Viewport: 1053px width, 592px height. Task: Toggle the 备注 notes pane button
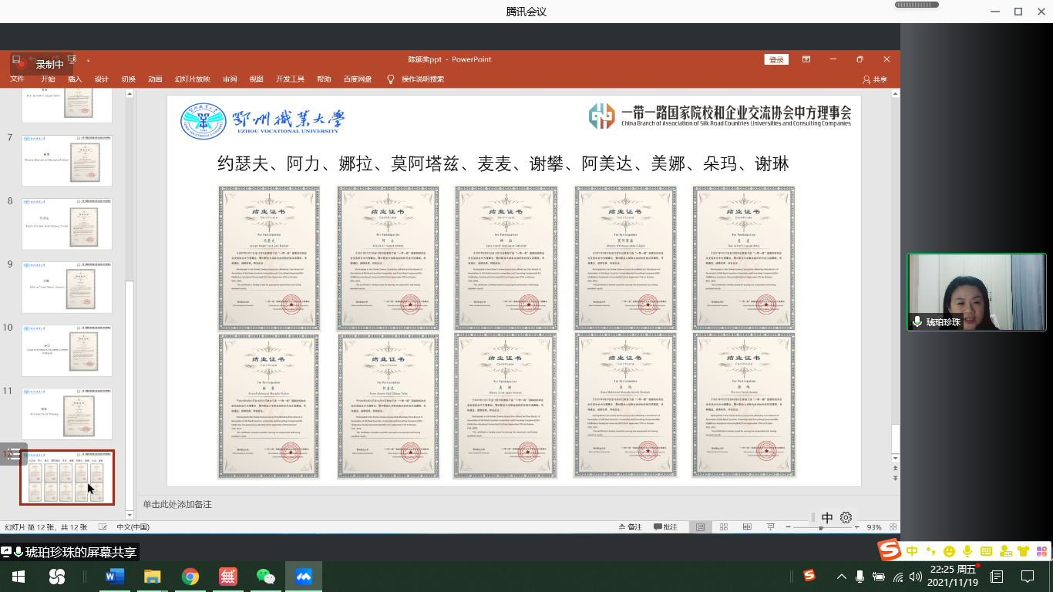(631, 527)
